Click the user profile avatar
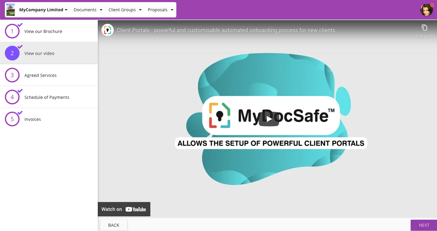 (427, 10)
